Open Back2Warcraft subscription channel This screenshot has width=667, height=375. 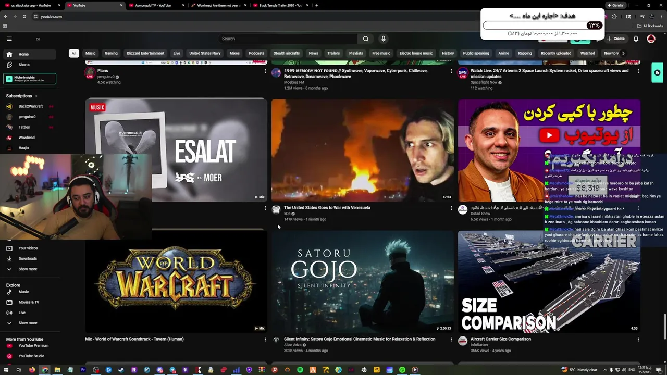pos(30,106)
